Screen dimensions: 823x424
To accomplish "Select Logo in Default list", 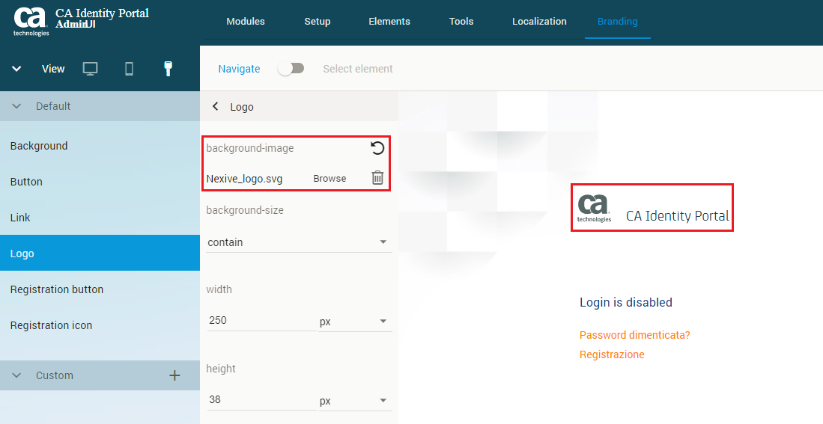I will tap(100, 254).
